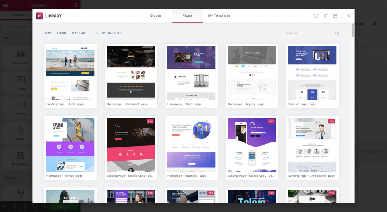Click the LIBRARY title text

53,16
